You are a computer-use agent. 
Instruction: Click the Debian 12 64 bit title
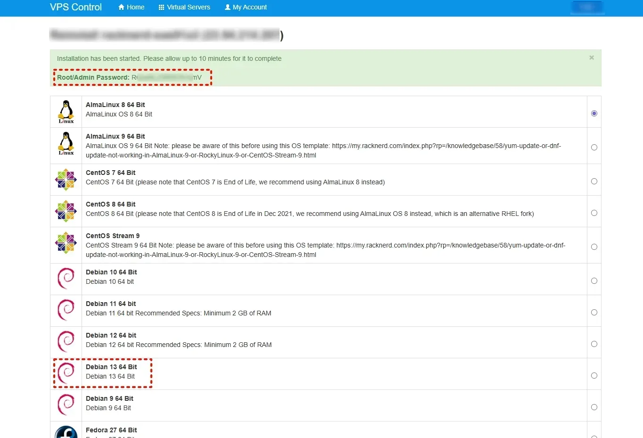111,335
